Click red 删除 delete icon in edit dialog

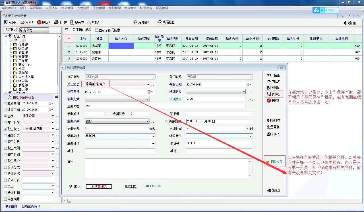[269, 101]
